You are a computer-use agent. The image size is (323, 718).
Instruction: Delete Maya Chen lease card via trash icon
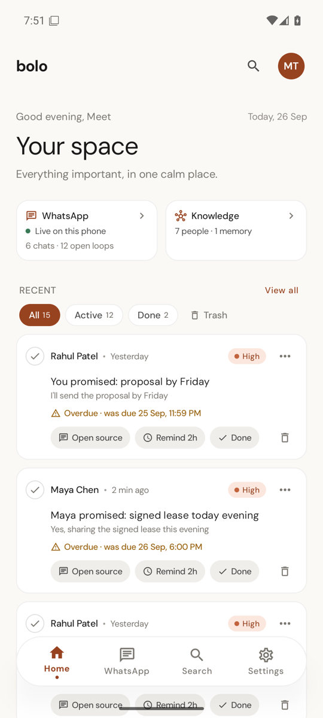pos(285,571)
